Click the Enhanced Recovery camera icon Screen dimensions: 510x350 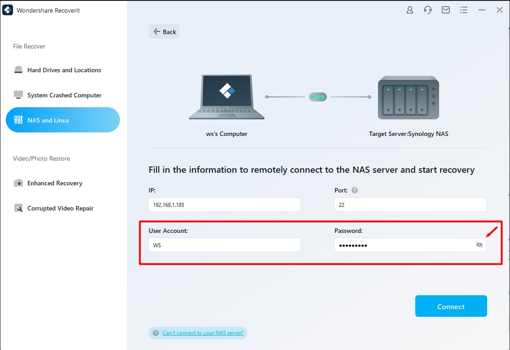(x=18, y=183)
